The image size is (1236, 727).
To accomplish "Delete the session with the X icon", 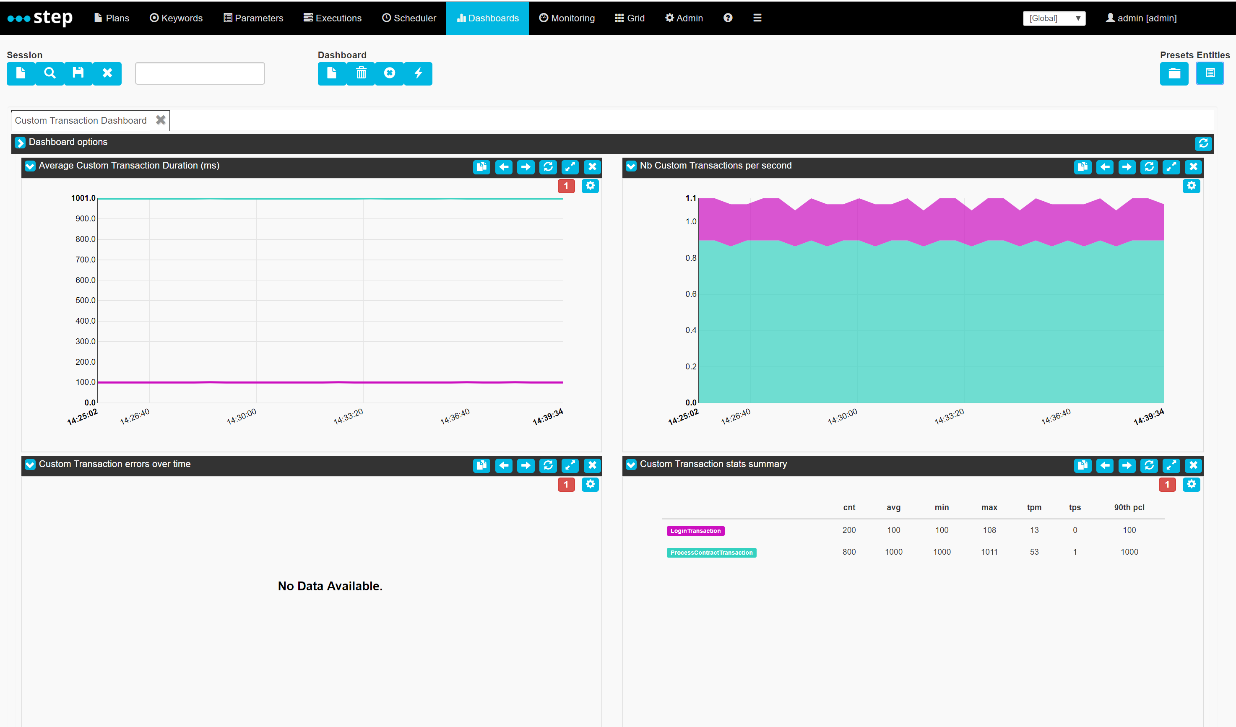I will click(x=107, y=73).
